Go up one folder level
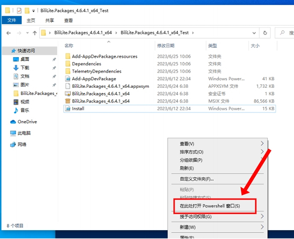The width and height of the screenshot is (294, 239). tap(35, 33)
